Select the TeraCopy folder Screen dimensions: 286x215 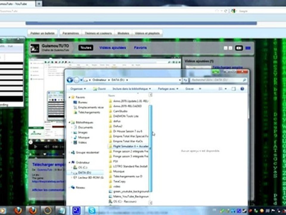pos(117,181)
